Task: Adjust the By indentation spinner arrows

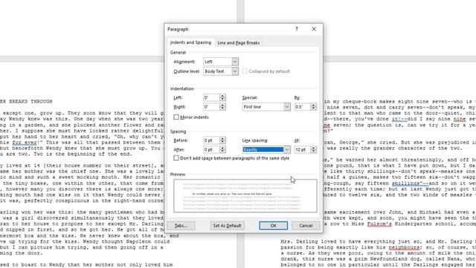Action: [x=314, y=107]
